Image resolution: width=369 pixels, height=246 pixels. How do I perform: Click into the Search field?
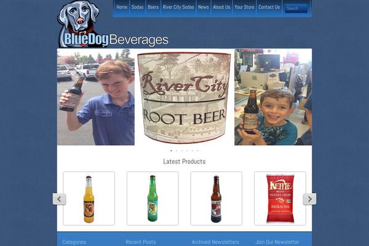point(296,8)
